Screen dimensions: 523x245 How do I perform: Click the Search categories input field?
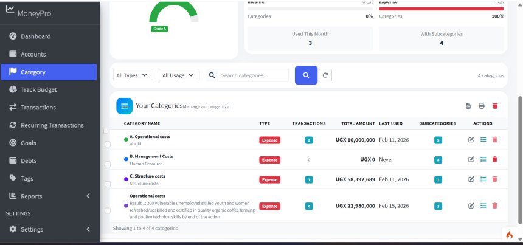click(252, 75)
